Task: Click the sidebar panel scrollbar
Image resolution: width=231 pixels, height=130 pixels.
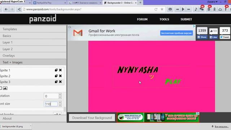Action: tap(65, 109)
